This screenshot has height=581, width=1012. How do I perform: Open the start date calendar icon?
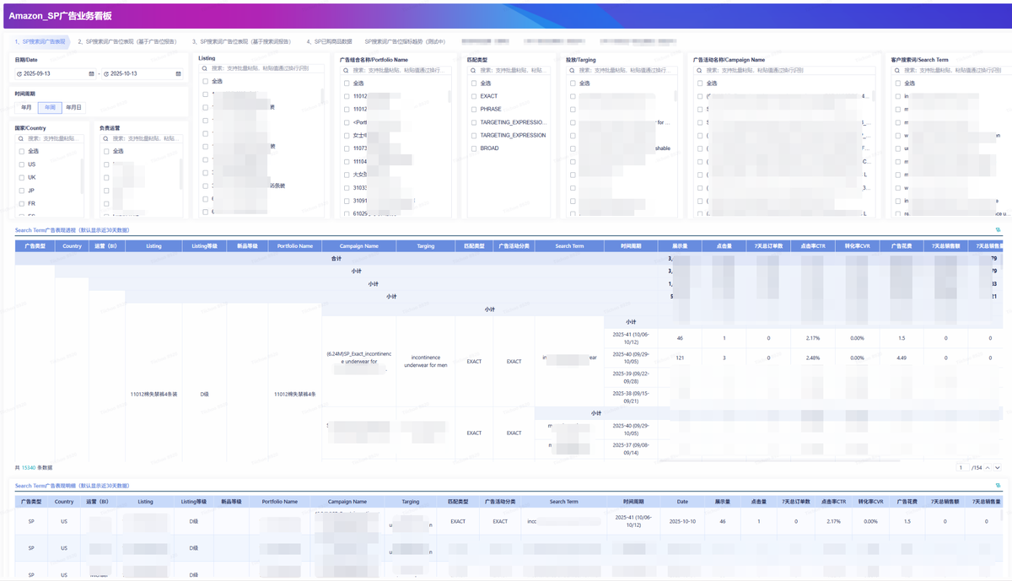(92, 74)
